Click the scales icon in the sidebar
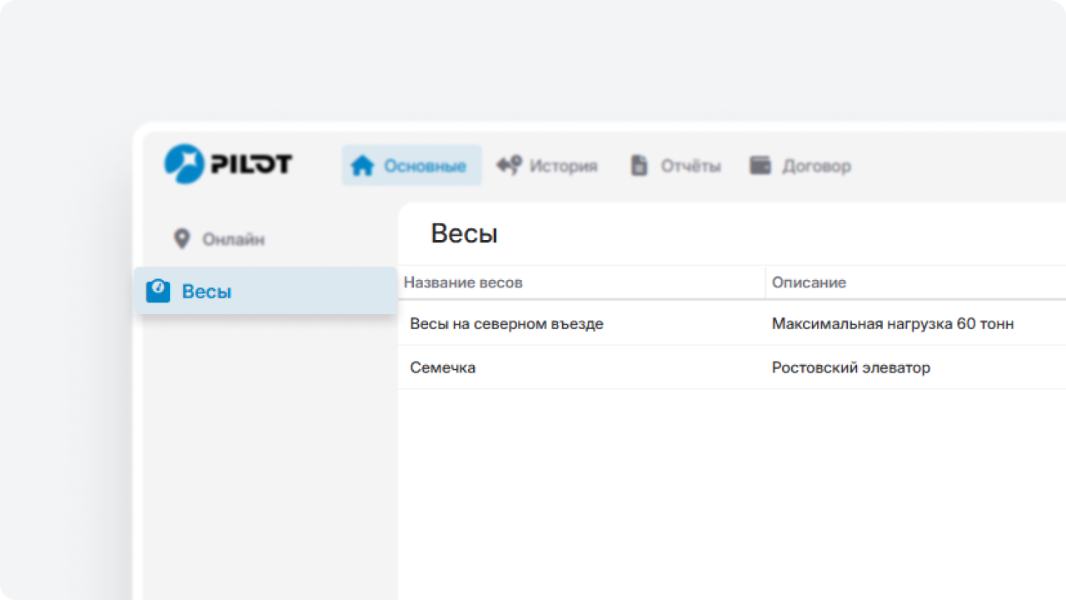This screenshot has height=600, width=1066. pyautogui.click(x=158, y=291)
